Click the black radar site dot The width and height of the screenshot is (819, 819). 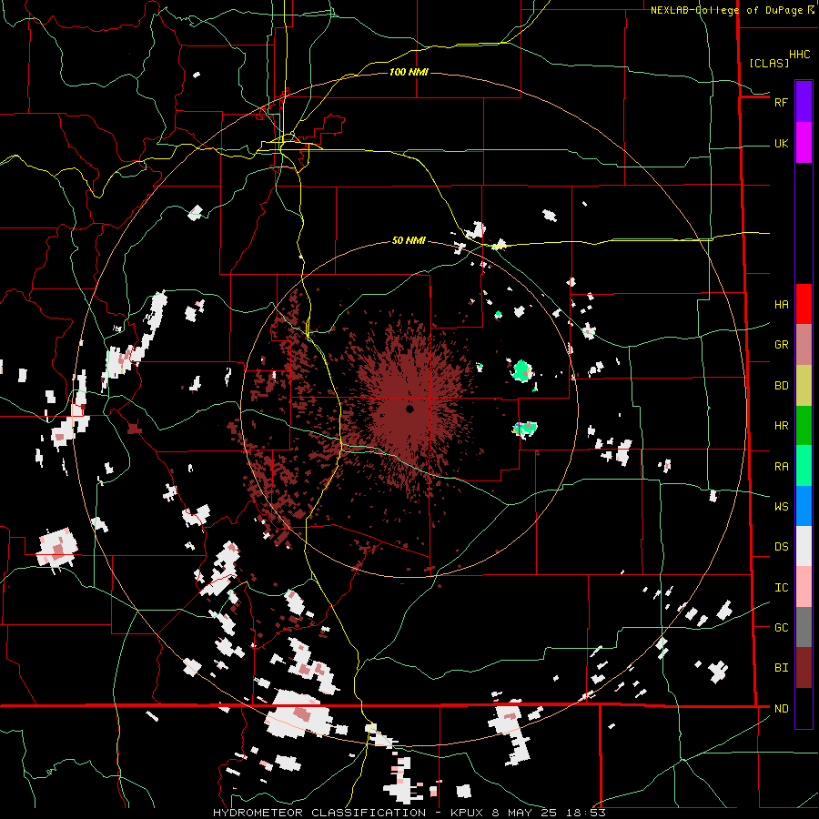[x=409, y=409]
